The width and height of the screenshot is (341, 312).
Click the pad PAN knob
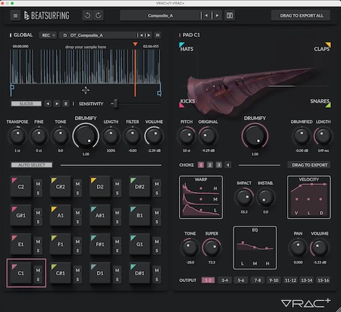pos(298,248)
